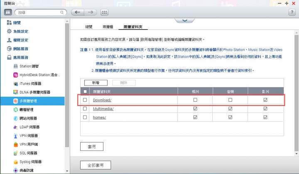The image size is (299, 174).
Task: Click the 影片 column header
Action: (265, 91)
